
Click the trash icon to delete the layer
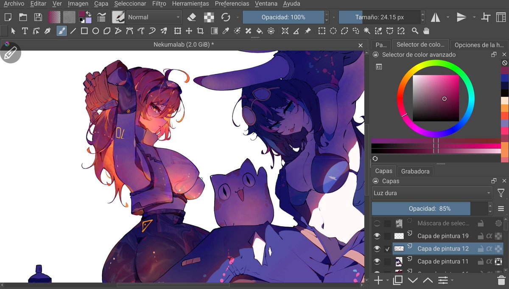tap(501, 280)
